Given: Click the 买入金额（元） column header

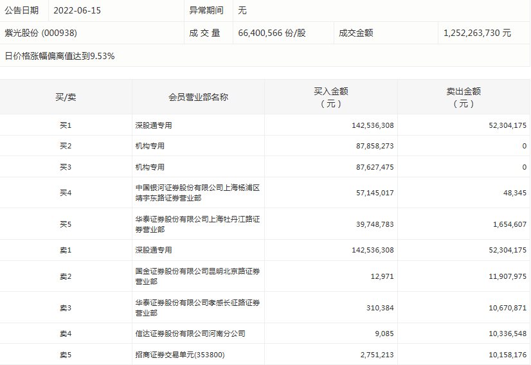Looking at the screenshot, I should [331, 98].
